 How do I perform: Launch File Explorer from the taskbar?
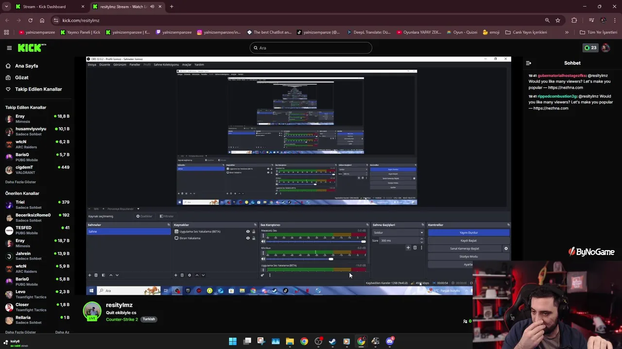point(290,341)
